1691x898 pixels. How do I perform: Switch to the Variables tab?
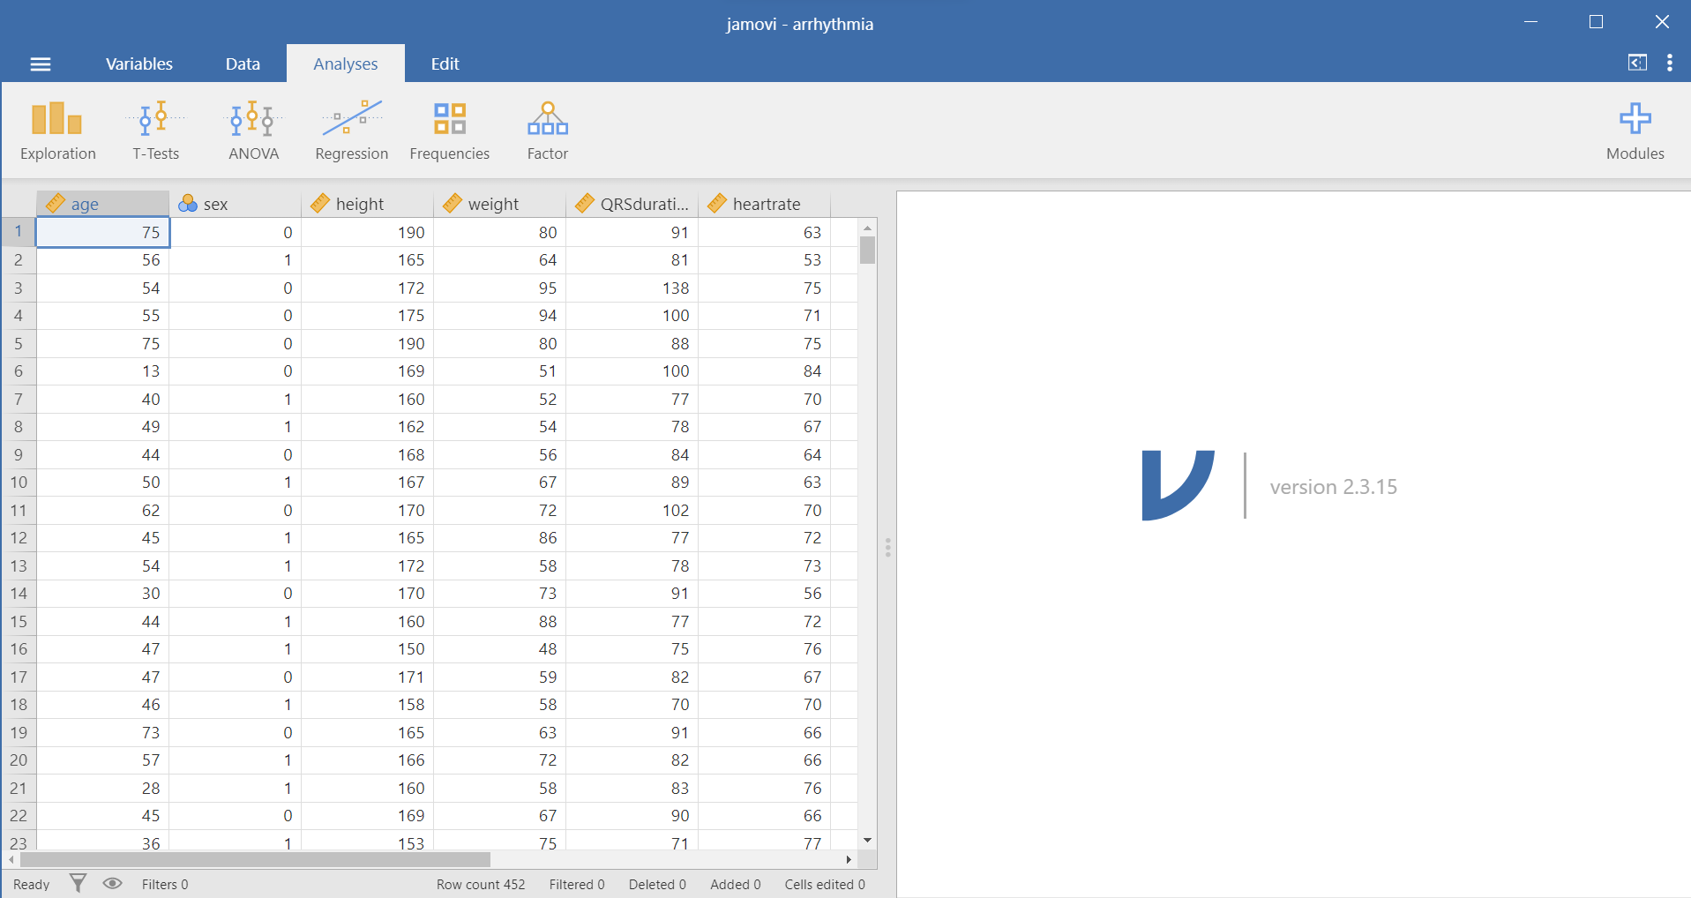click(x=139, y=64)
